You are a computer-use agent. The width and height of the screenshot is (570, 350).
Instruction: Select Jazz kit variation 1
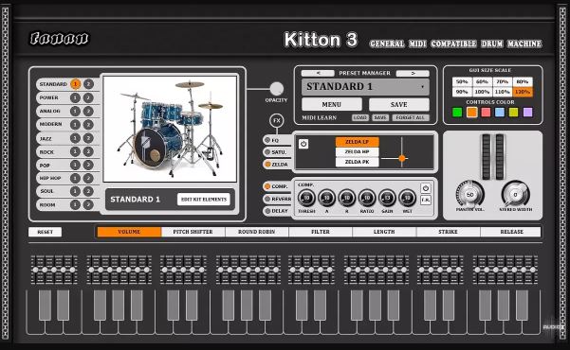click(75, 138)
